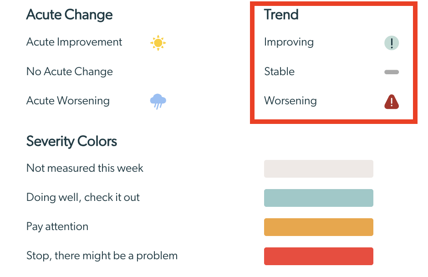Viewport: 428px width, 277px height.
Task: Click the red warning triangle Worsening icon
Action: 392,102
